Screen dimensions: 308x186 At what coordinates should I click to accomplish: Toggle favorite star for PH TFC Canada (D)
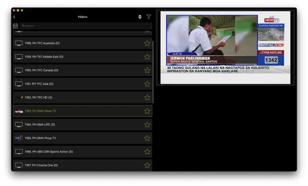tap(147, 70)
